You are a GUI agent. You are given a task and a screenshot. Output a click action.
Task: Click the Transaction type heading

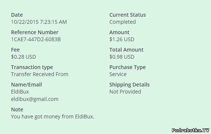[32, 67]
